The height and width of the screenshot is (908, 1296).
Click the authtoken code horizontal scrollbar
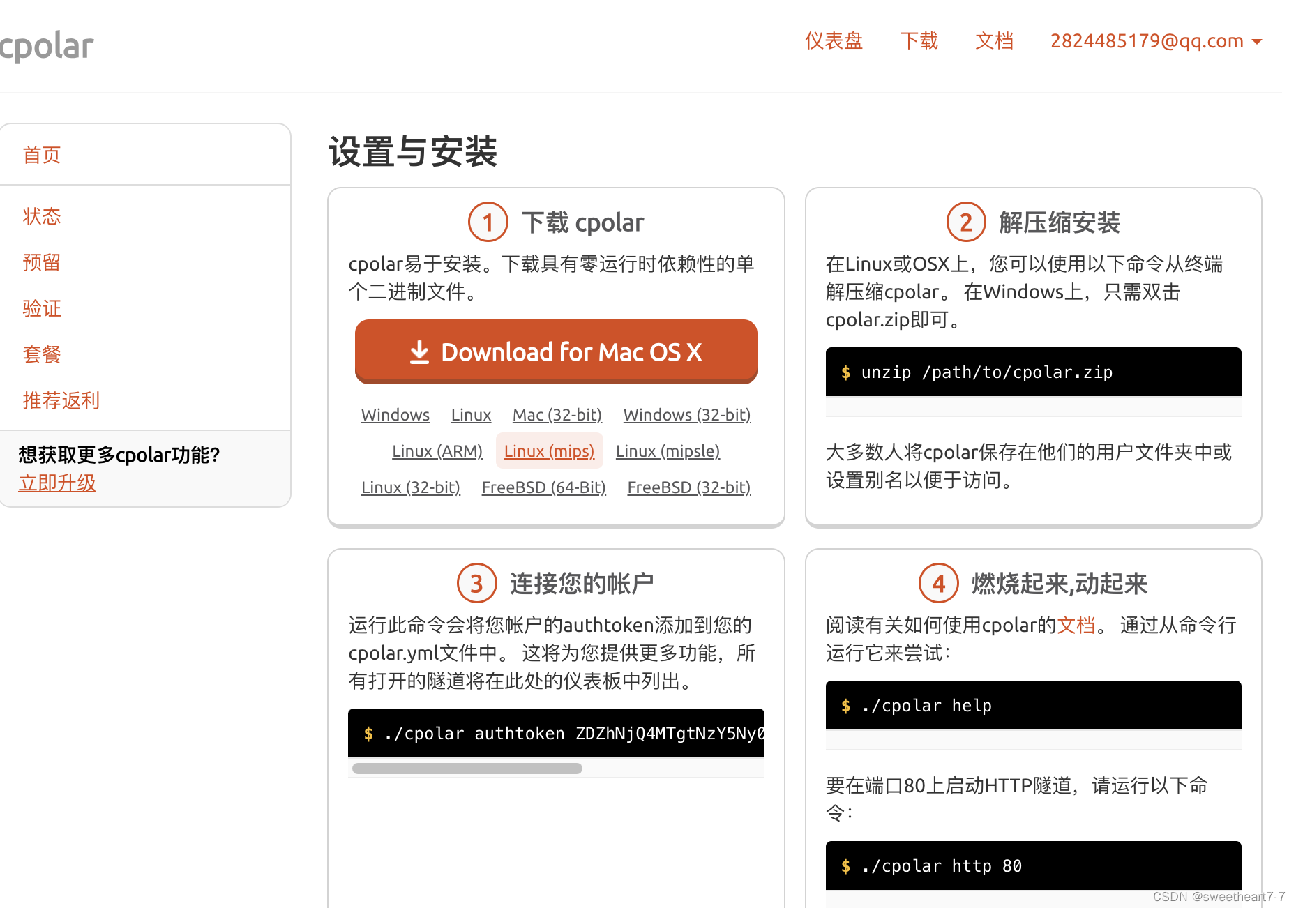point(467,769)
